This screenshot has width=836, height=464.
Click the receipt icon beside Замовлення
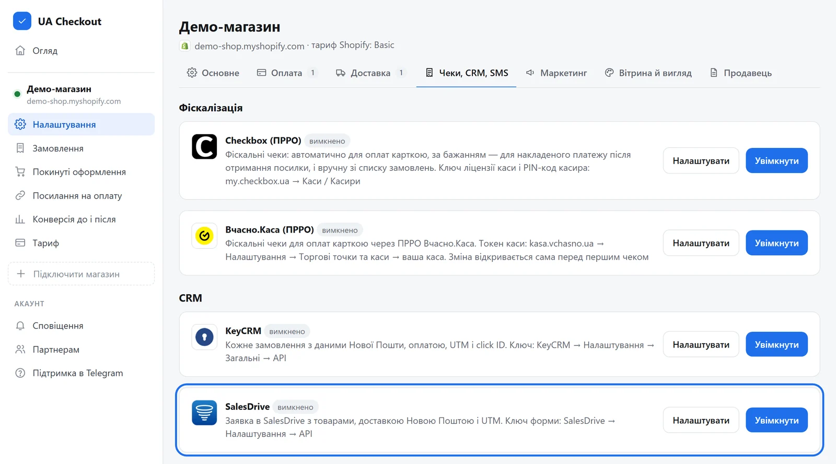point(20,148)
